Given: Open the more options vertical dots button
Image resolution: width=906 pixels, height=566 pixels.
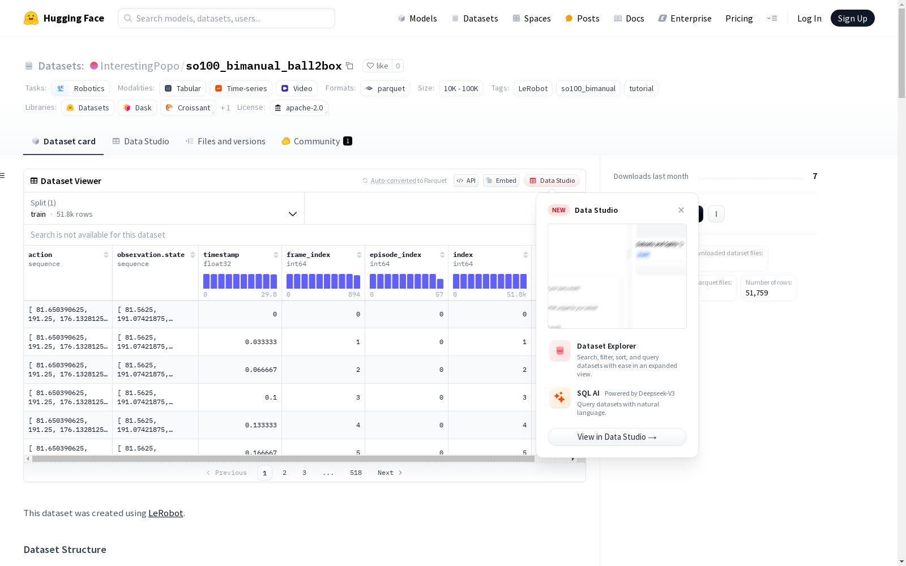Looking at the screenshot, I should pos(716,214).
